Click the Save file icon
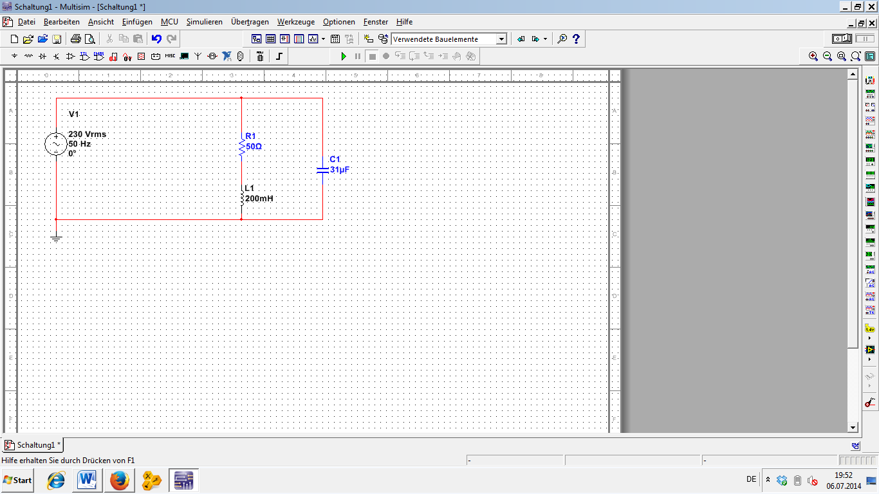This screenshot has width=879, height=494. coord(57,39)
